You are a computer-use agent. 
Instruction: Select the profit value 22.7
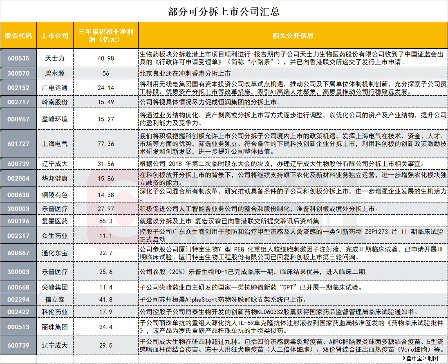(x=106, y=253)
